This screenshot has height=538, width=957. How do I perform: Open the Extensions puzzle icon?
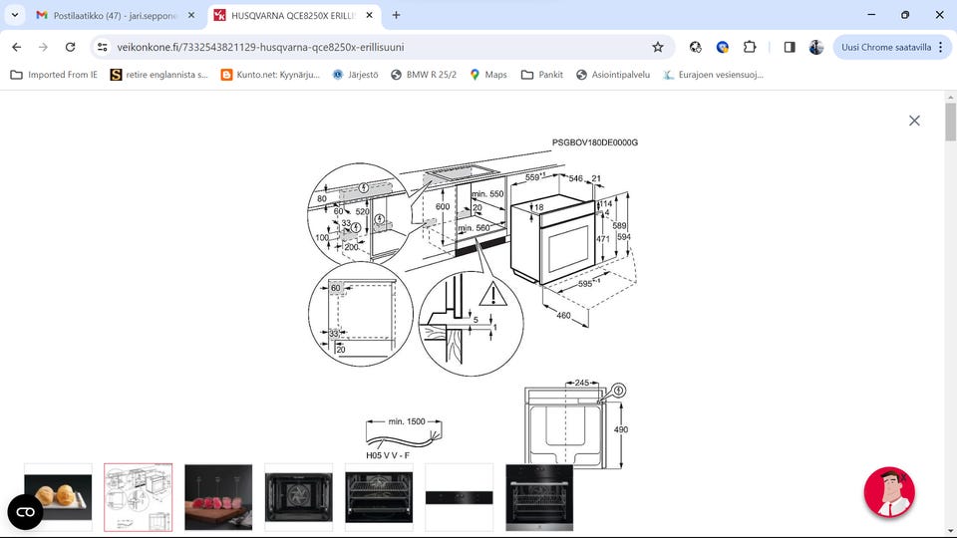(750, 47)
